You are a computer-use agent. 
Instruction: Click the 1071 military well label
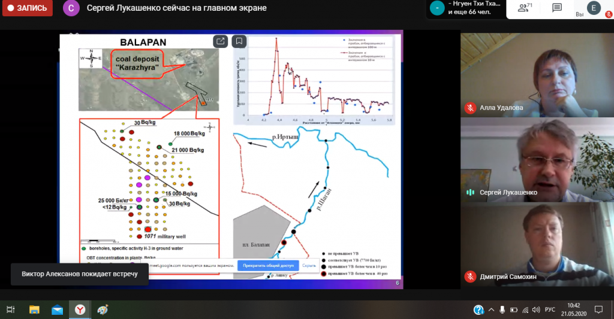tap(164, 236)
